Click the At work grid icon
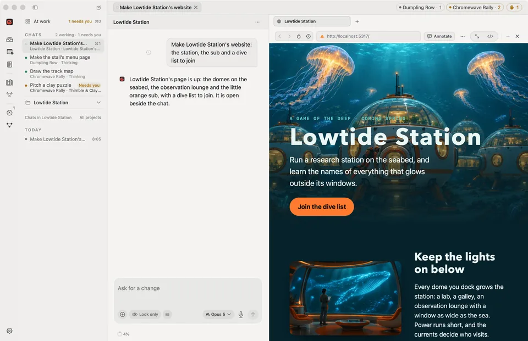 tap(28, 21)
